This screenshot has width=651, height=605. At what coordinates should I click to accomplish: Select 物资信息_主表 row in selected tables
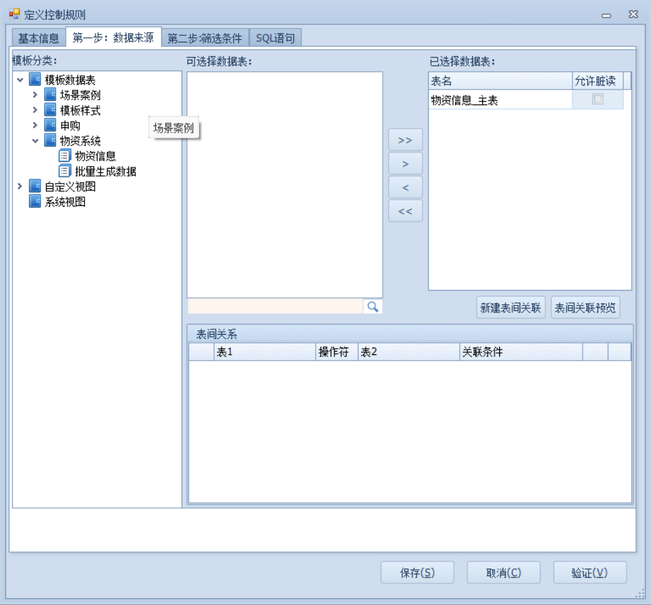(499, 100)
